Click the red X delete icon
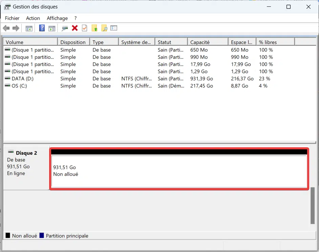This screenshot has width=319, height=252. (x=75, y=28)
